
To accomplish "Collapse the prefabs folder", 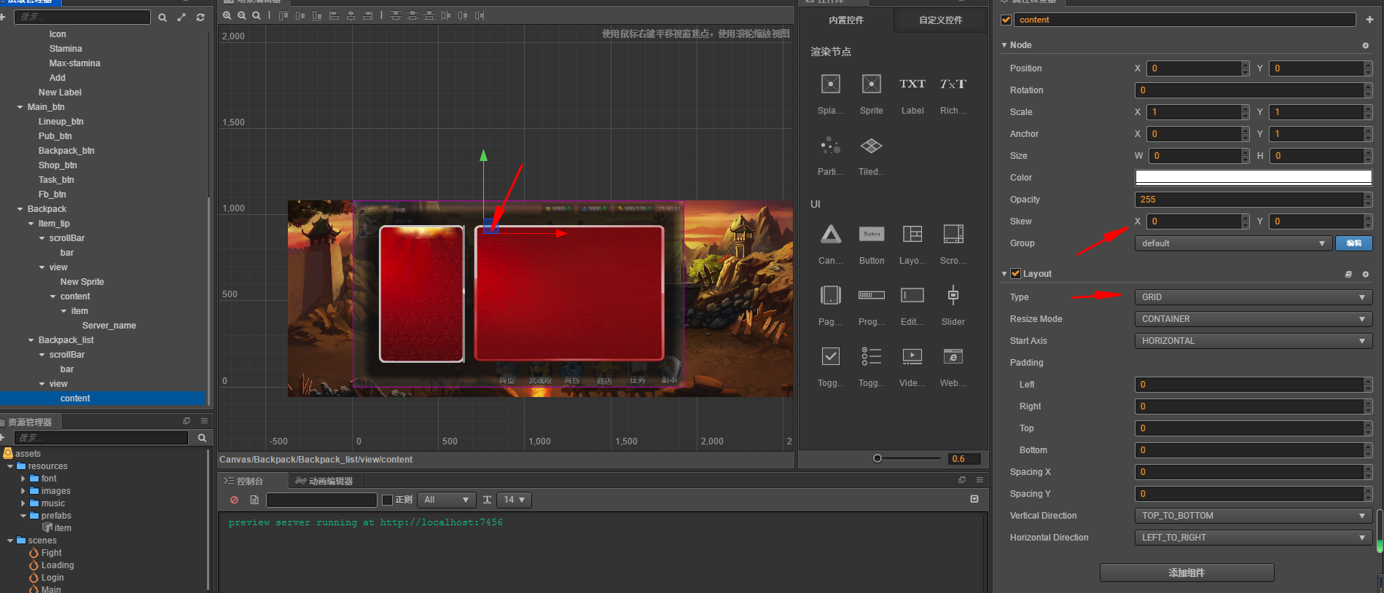I will click(23, 516).
